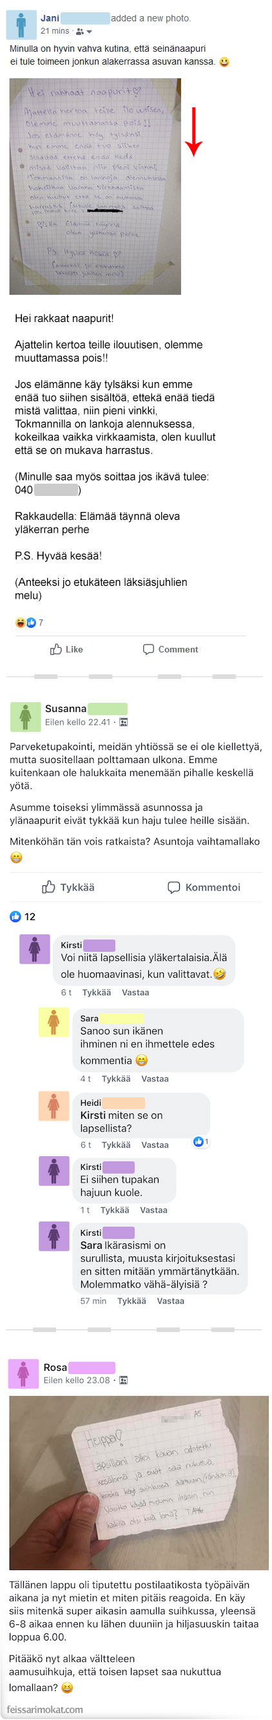Image resolution: width=272 pixels, height=1720 pixels.
Task: View like reaction on Heidi's comment
Action: pyautogui.click(x=200, y=1141)
